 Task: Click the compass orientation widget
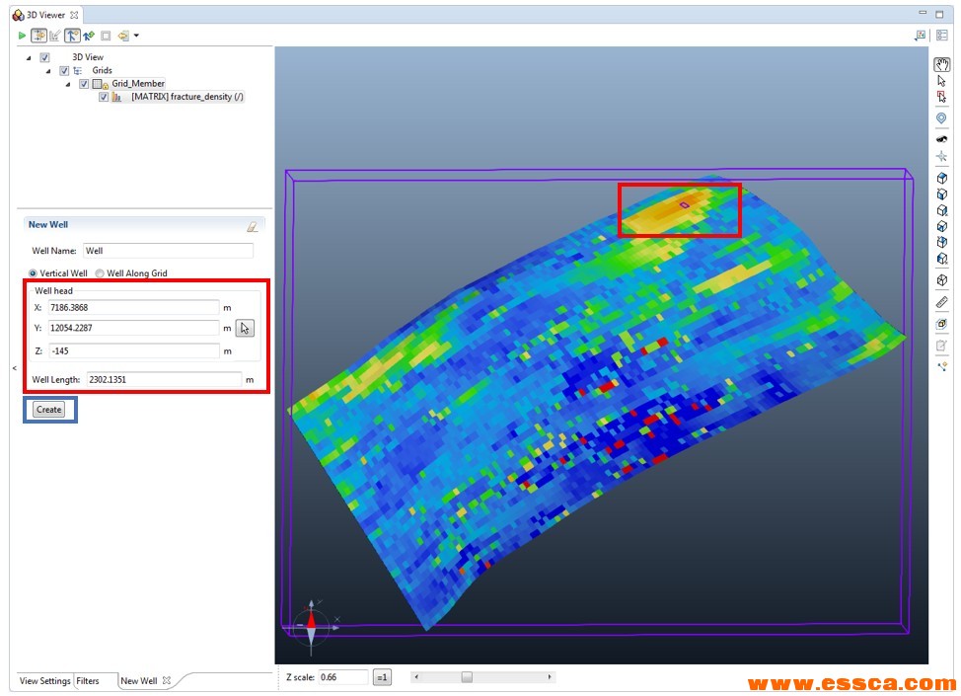311,622
